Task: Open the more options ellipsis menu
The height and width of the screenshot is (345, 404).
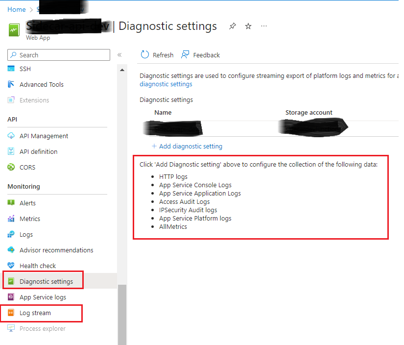Action: (264, 26)
